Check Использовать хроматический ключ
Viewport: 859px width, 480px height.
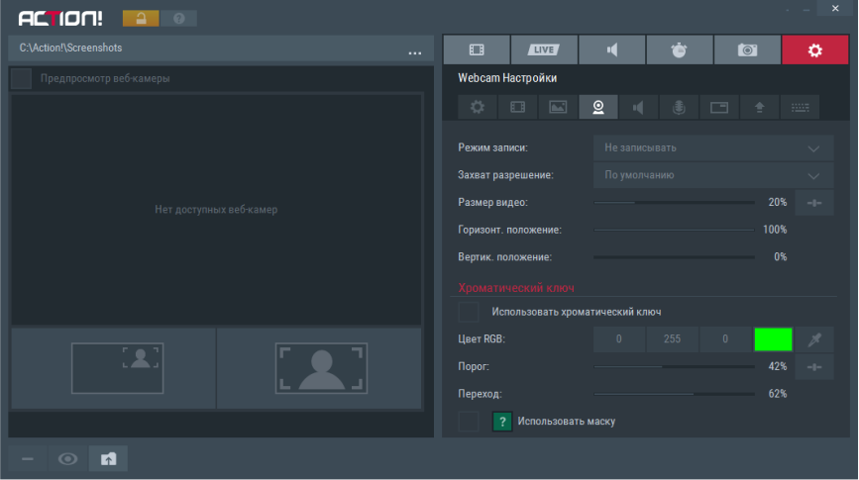point(469,312)
